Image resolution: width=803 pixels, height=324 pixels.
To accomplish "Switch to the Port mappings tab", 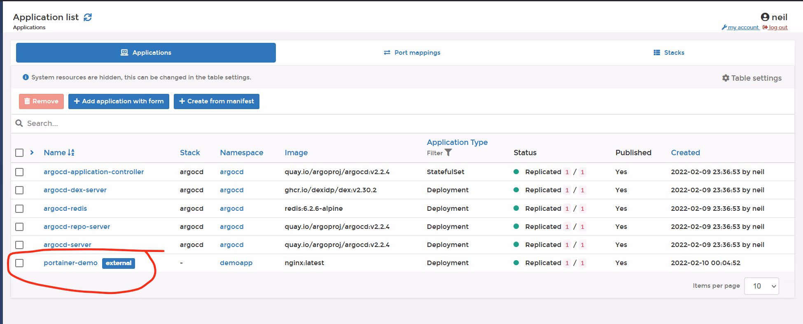I will pyautogui.click(x=412, y=53).
